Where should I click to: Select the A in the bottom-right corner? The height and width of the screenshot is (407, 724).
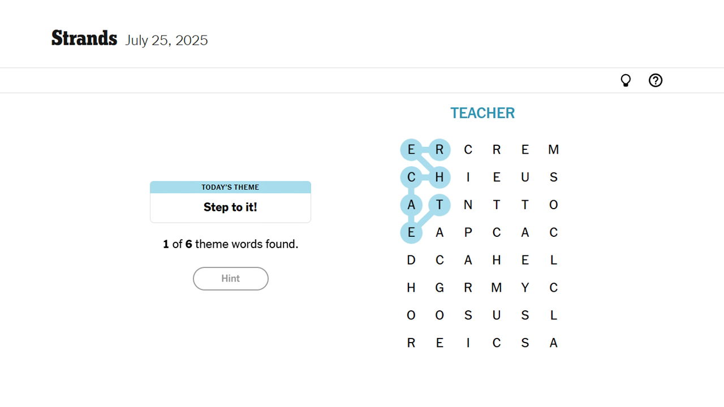point(553,343)
